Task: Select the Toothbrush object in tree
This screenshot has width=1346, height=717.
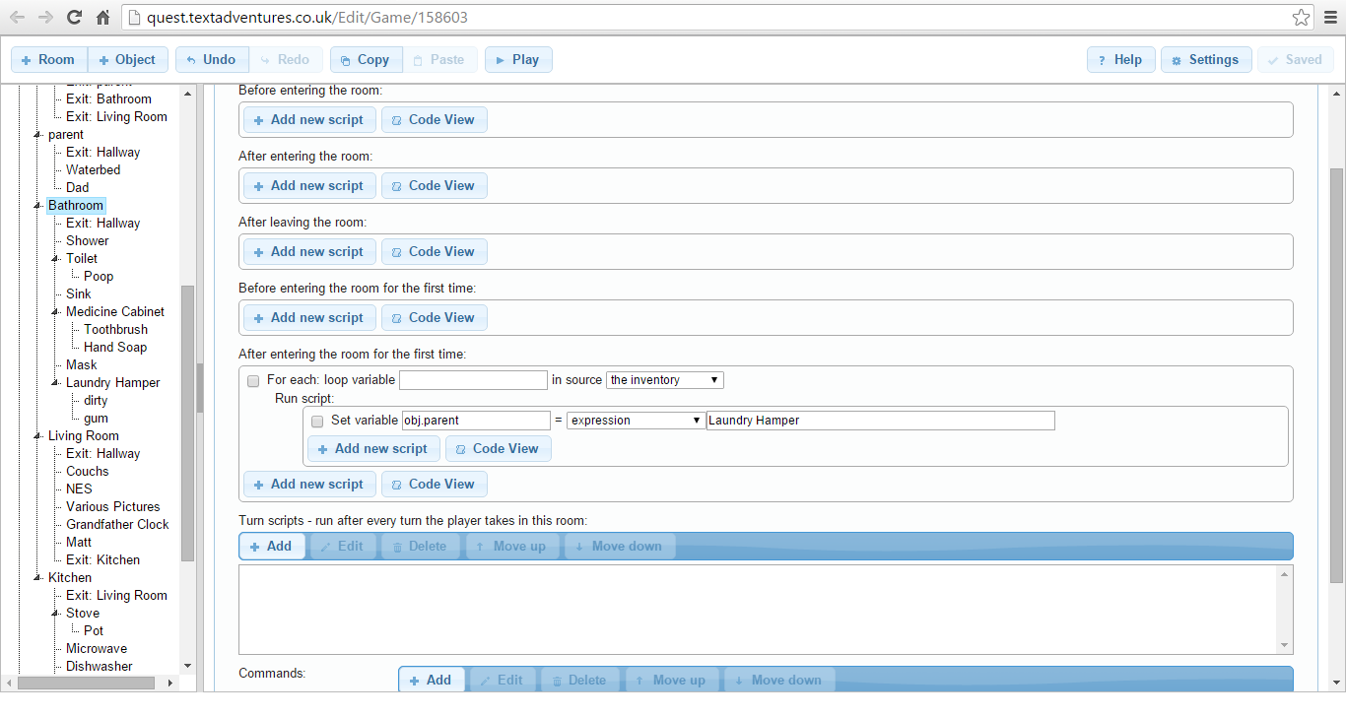Action: coord(115,330)
